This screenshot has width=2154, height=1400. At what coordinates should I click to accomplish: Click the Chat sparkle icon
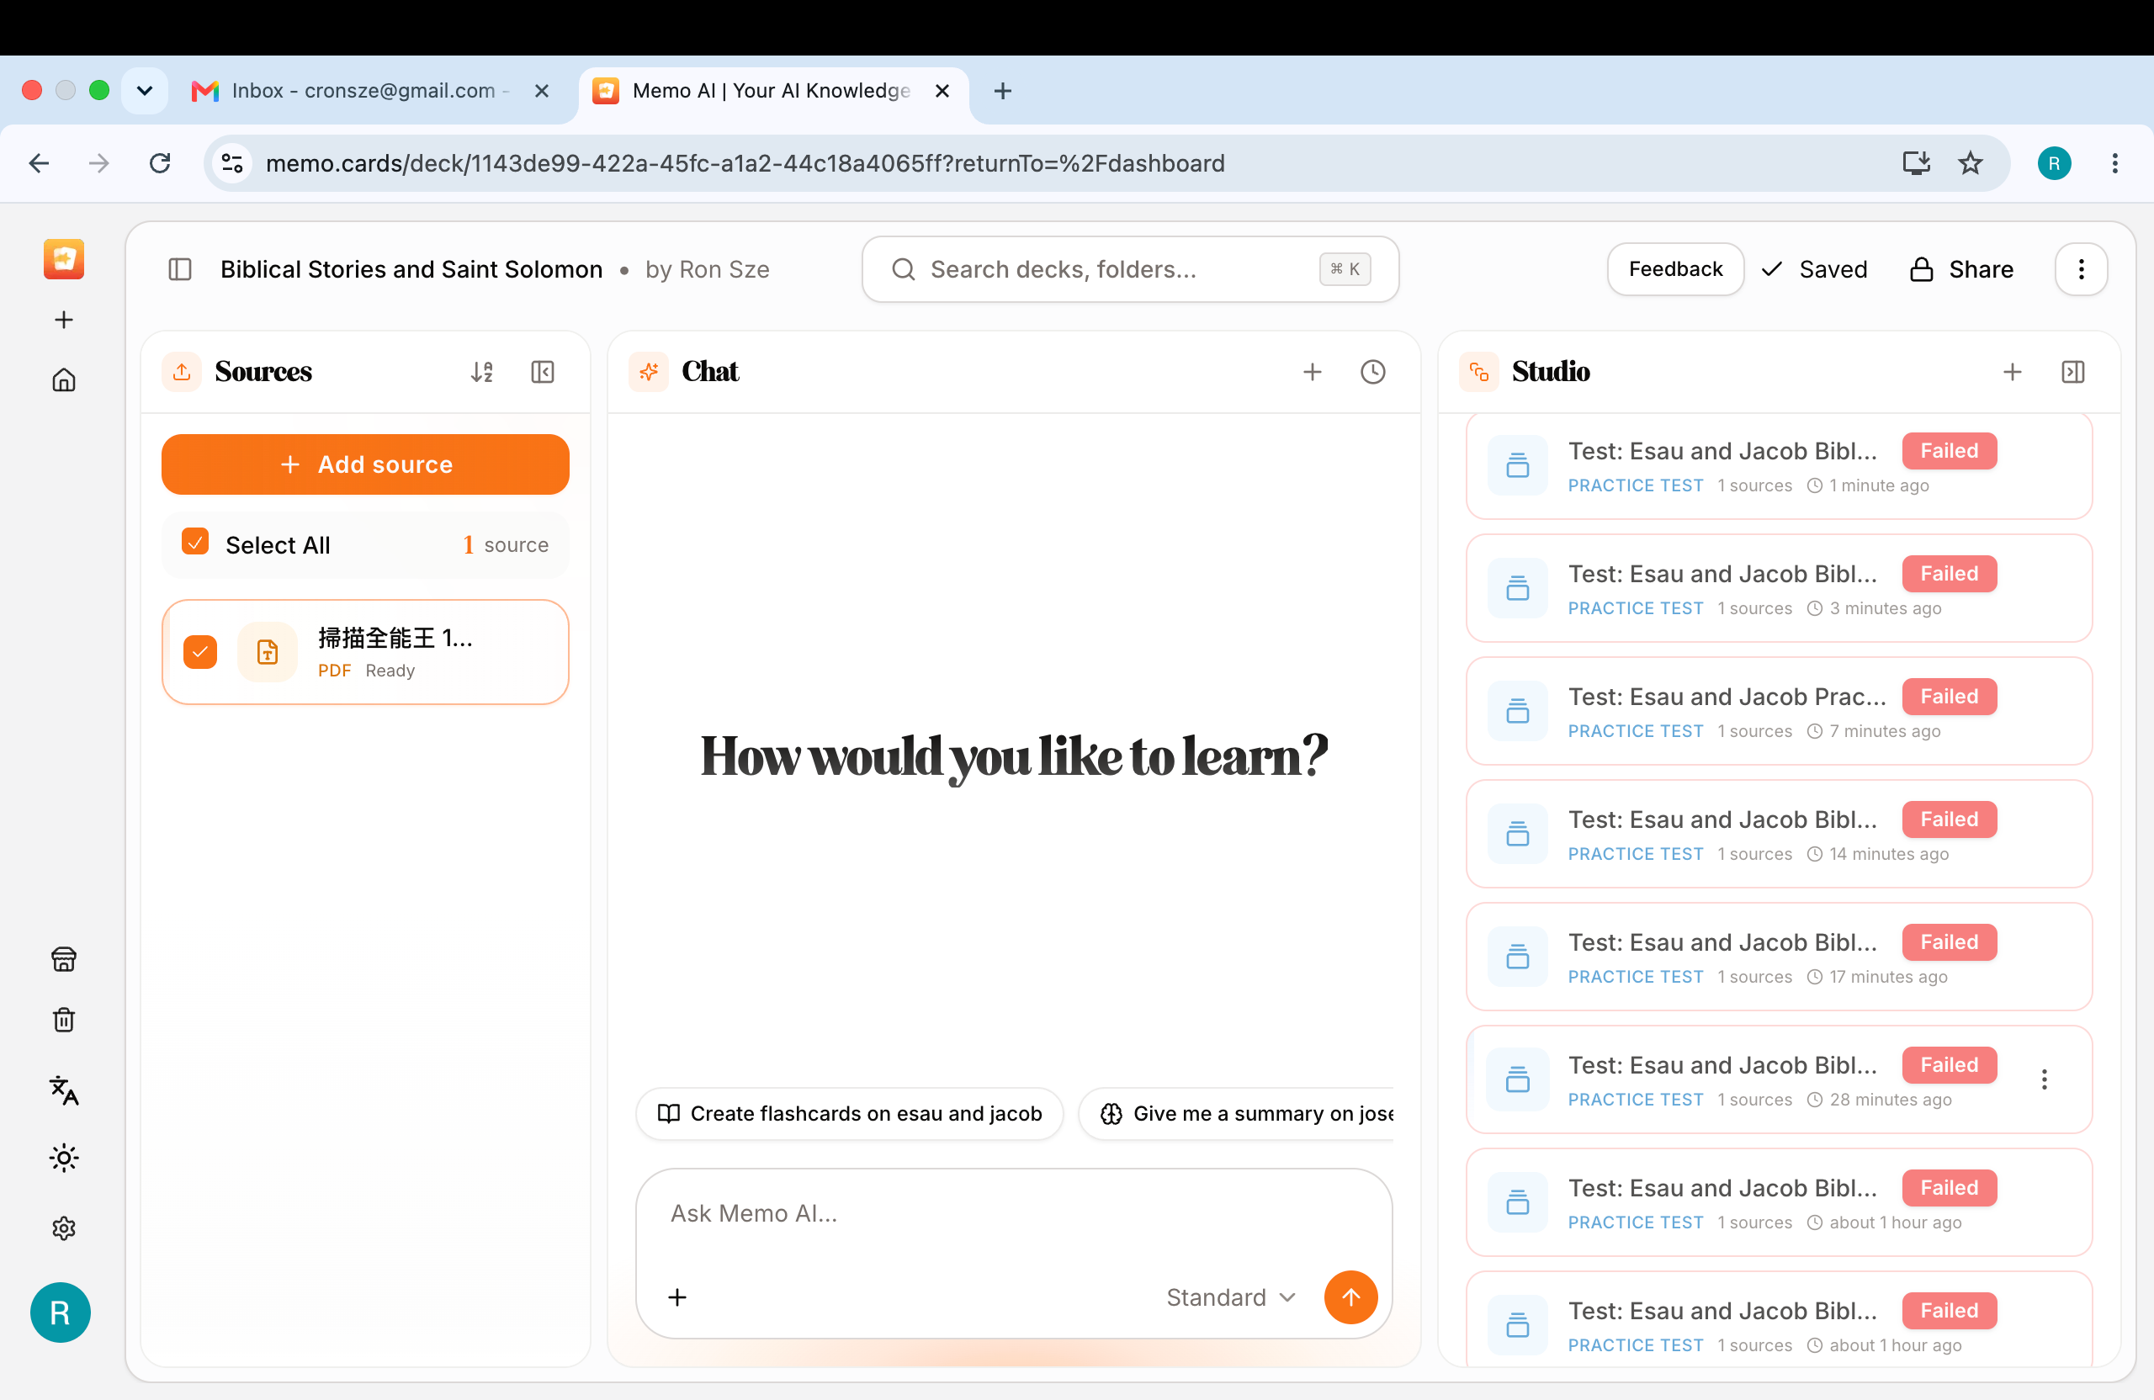[649, 372]
